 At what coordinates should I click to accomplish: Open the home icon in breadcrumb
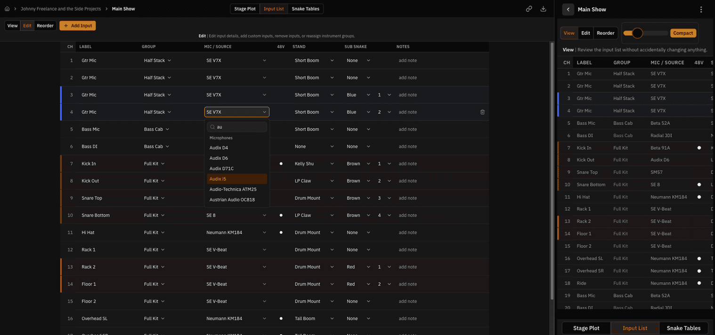click(7, 9)
